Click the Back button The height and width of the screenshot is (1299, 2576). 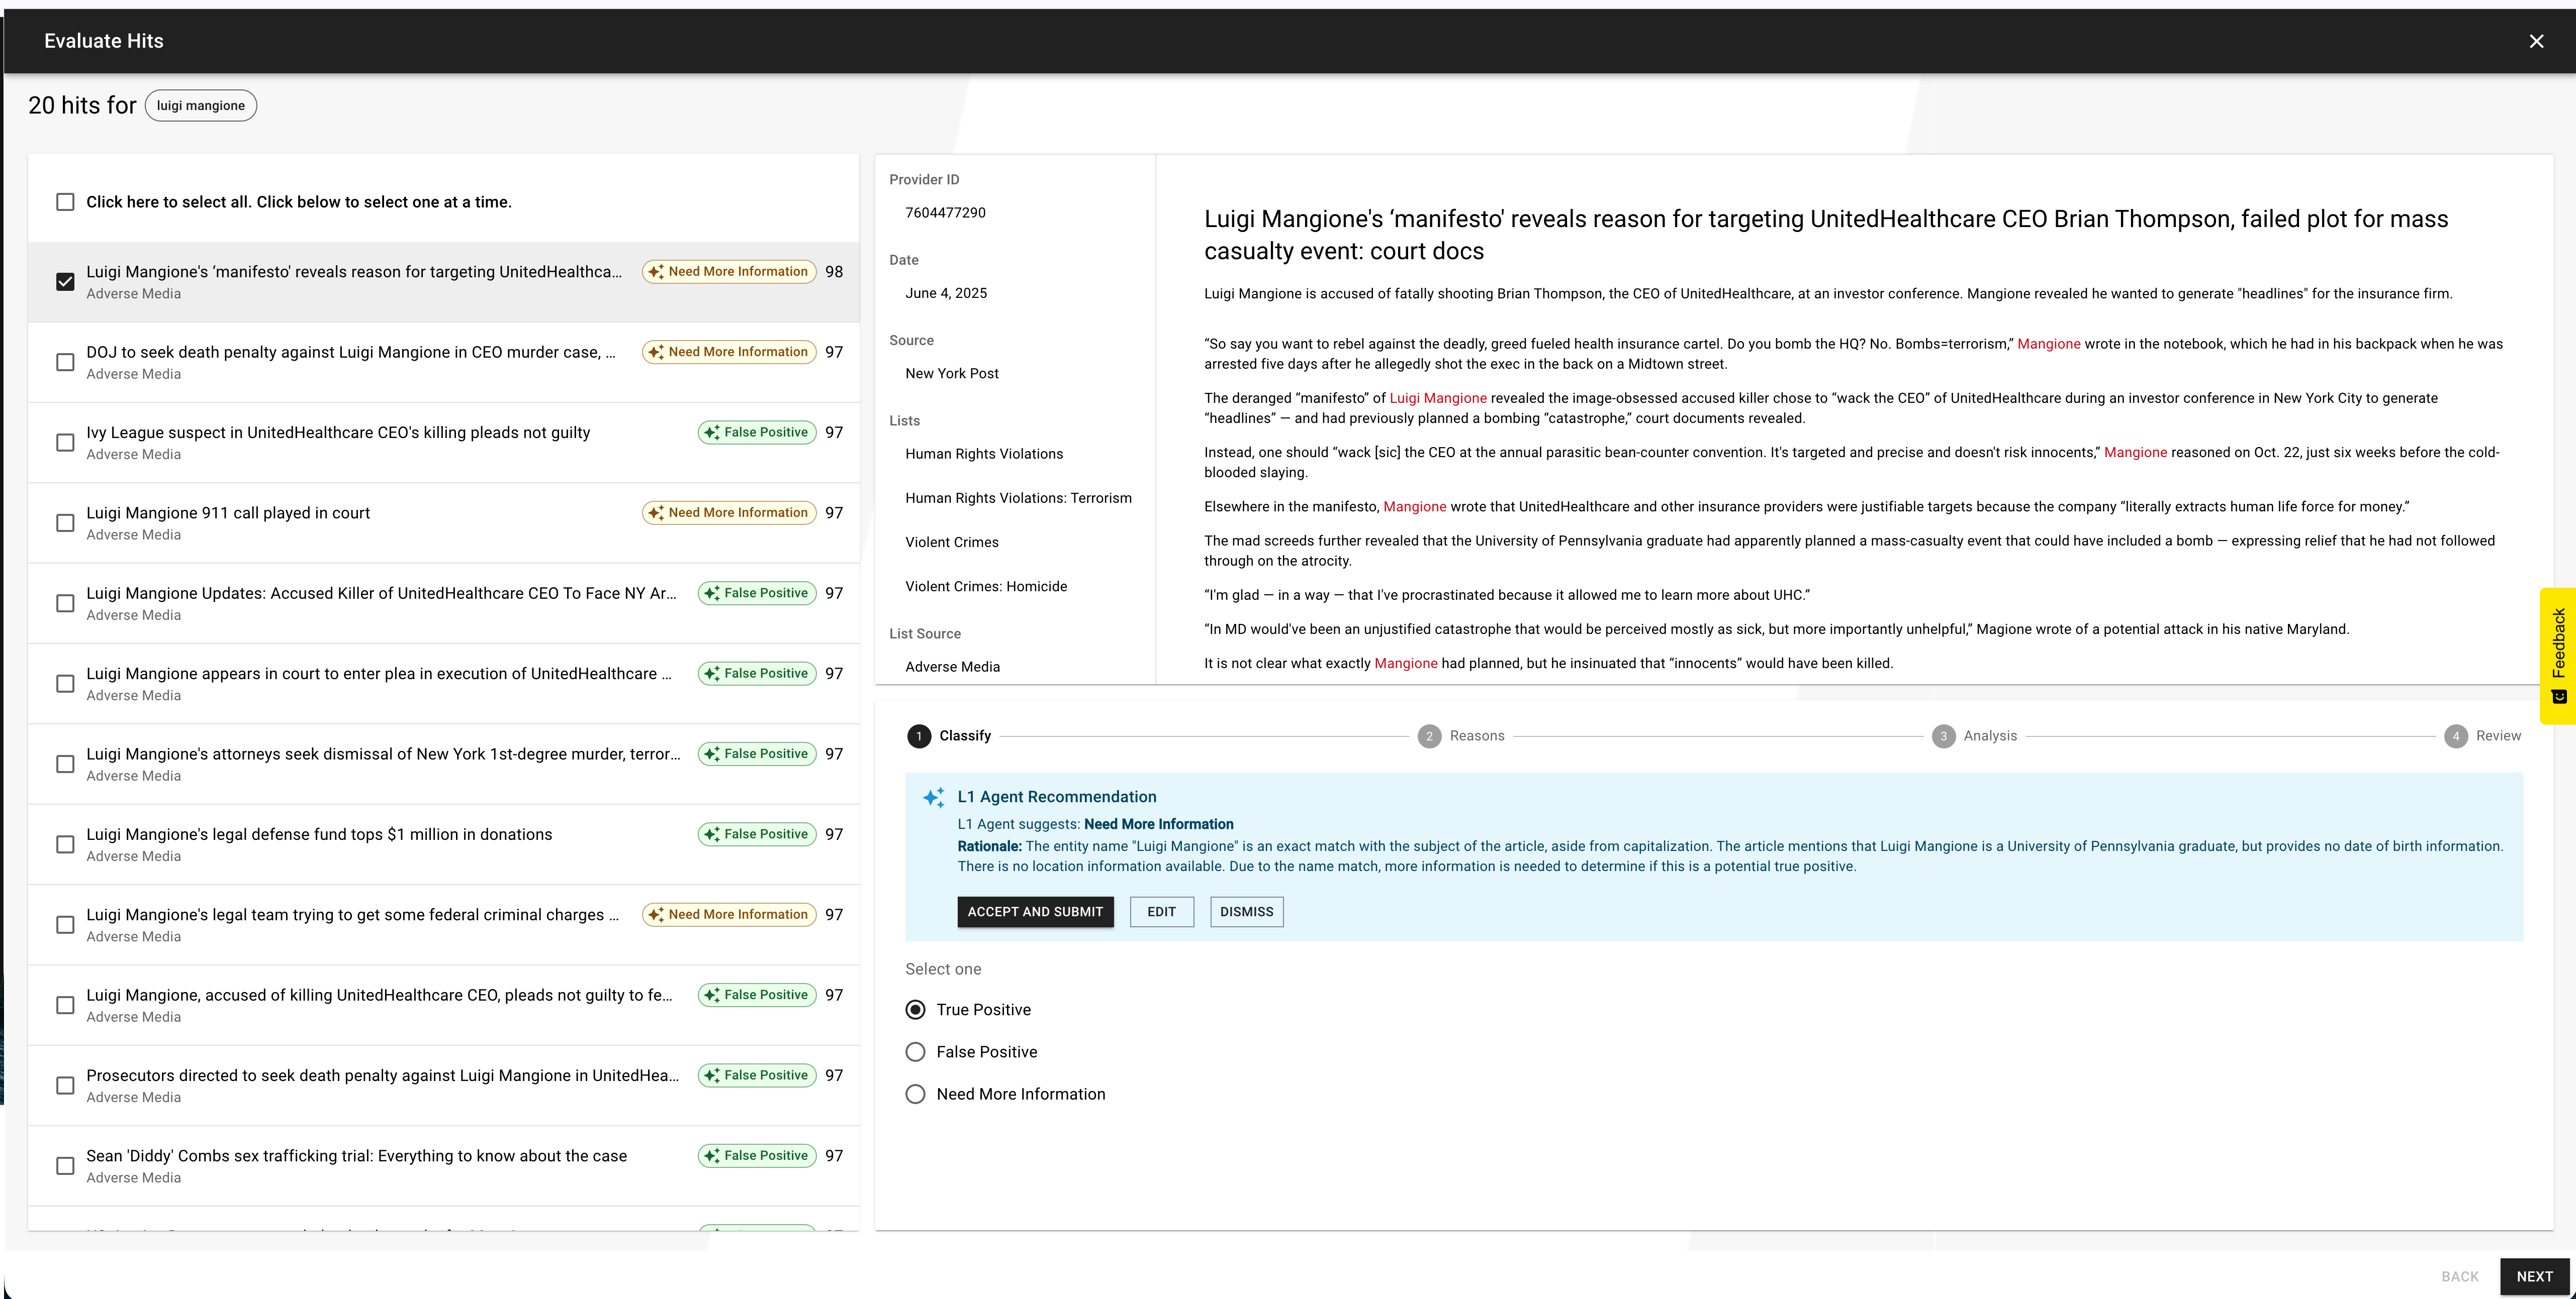[2459, 1276]
